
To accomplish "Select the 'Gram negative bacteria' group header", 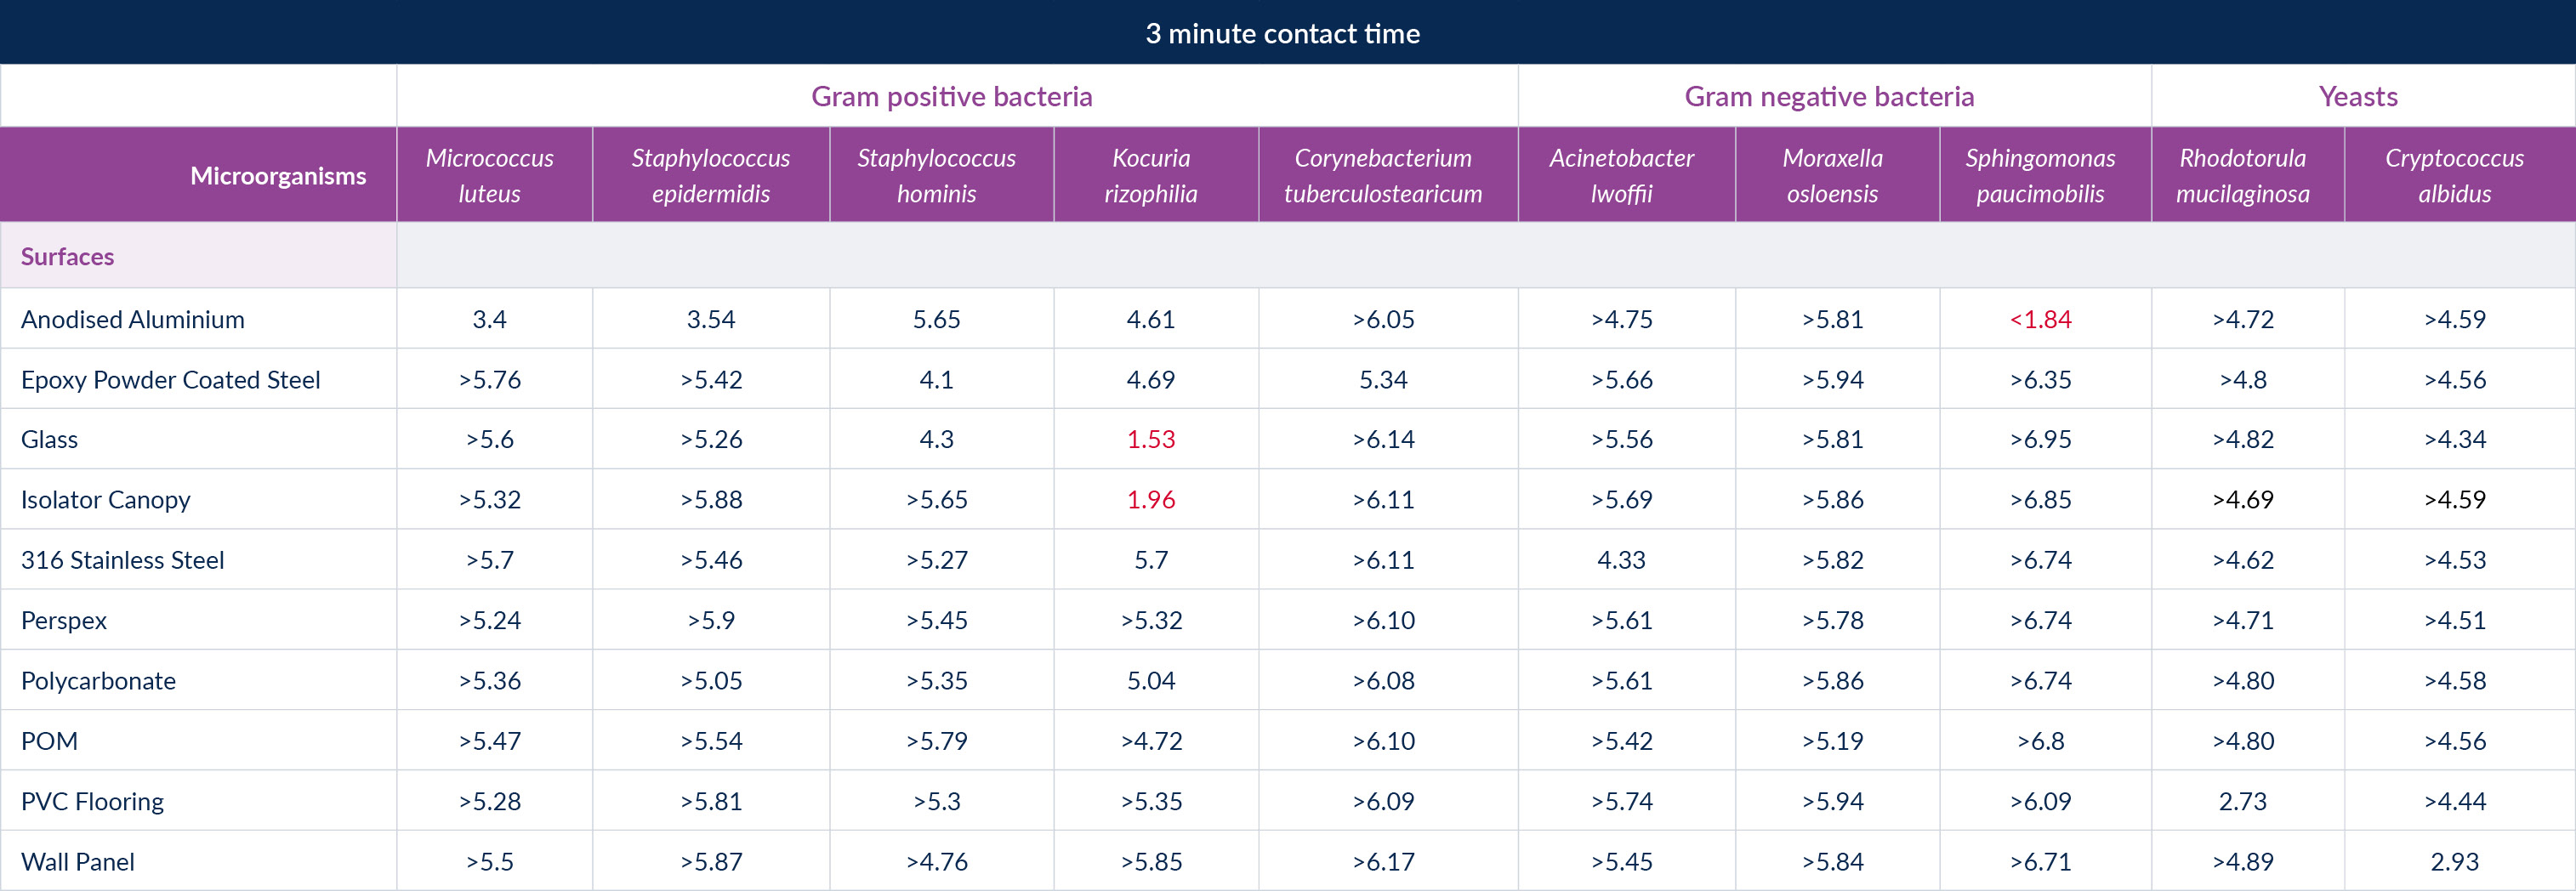I will pos(1829,96).
